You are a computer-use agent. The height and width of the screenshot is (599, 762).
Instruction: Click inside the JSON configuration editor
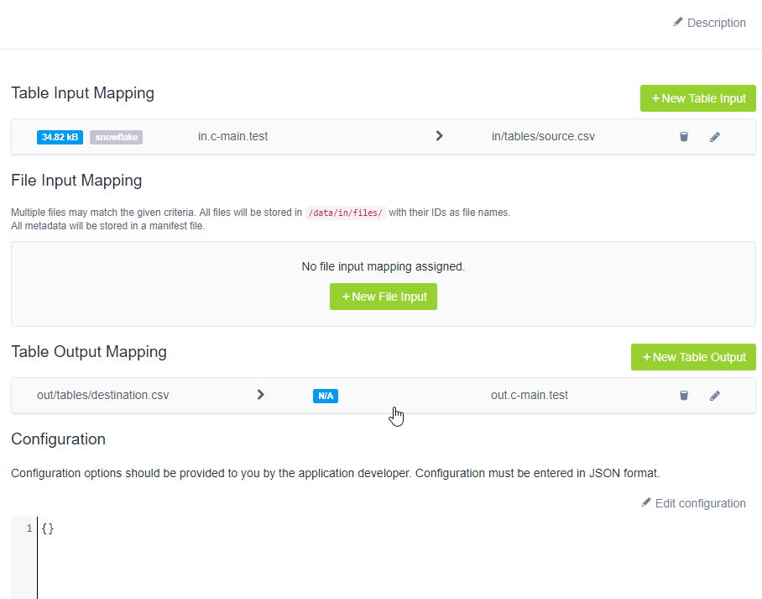coord(399,558)
